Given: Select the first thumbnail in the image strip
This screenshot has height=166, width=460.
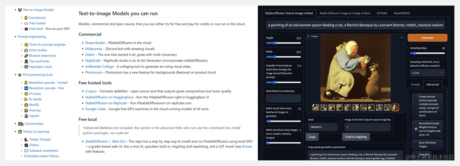Looking at the screenshot, I should click(x=316, y=107).
